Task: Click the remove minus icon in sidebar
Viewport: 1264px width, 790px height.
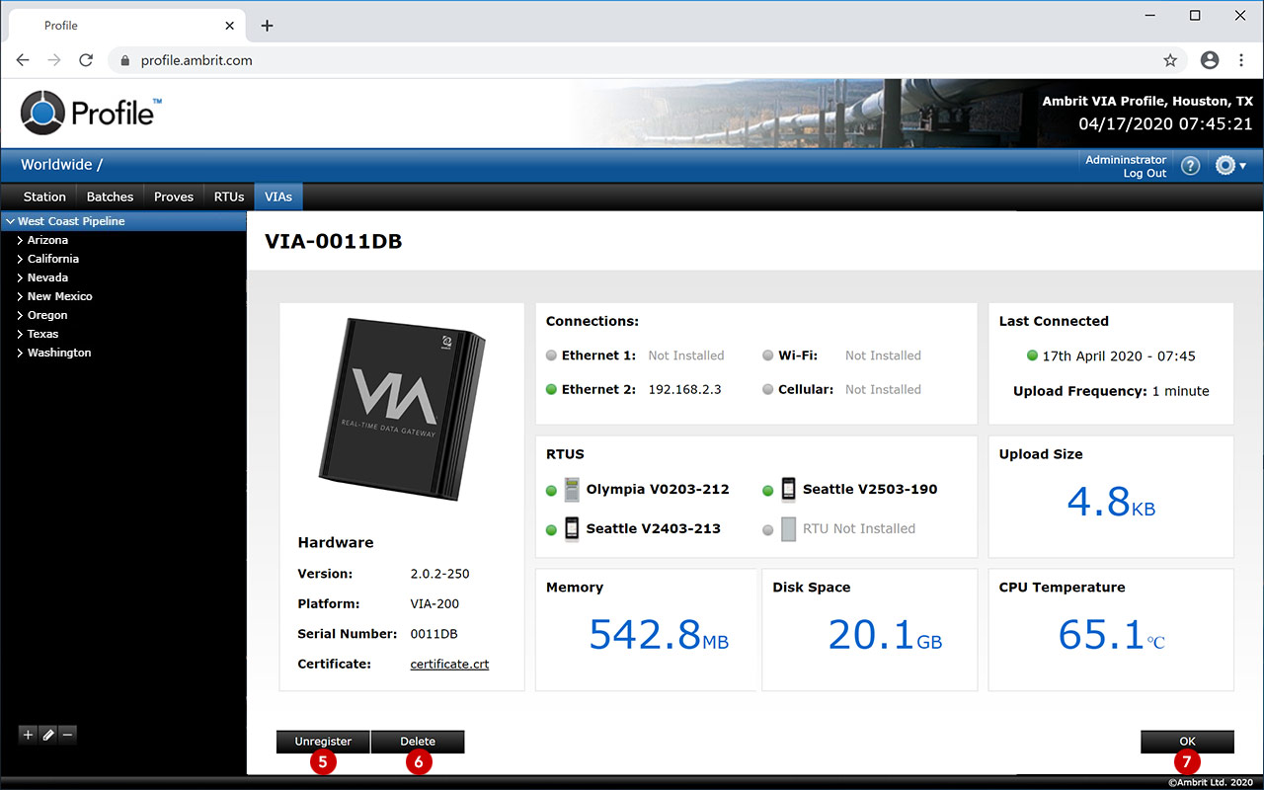Action: [67, 735]
